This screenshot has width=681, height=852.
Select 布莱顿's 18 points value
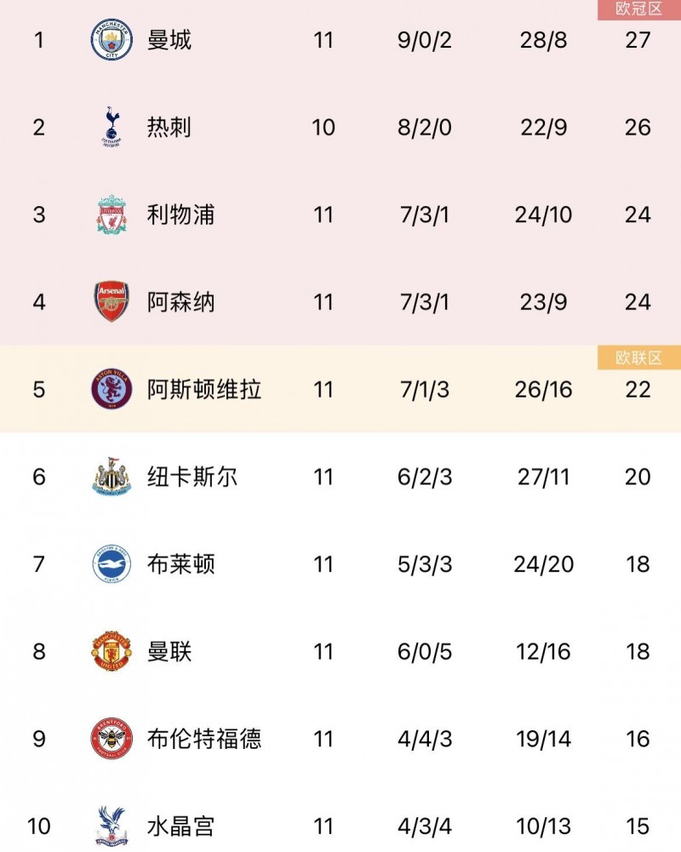(x=638, y=564)
